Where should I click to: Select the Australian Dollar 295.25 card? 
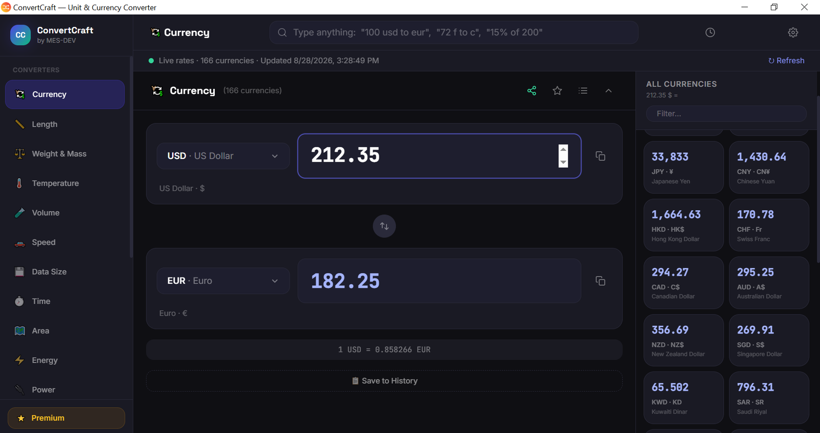click(769, 283)
